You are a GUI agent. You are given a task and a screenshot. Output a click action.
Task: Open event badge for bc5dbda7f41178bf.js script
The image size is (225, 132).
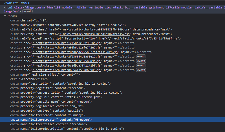141,65
